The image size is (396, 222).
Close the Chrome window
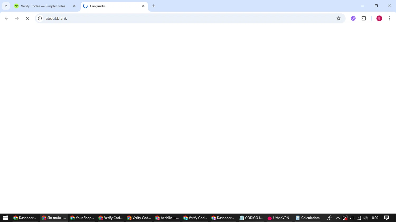click(389, 6)
